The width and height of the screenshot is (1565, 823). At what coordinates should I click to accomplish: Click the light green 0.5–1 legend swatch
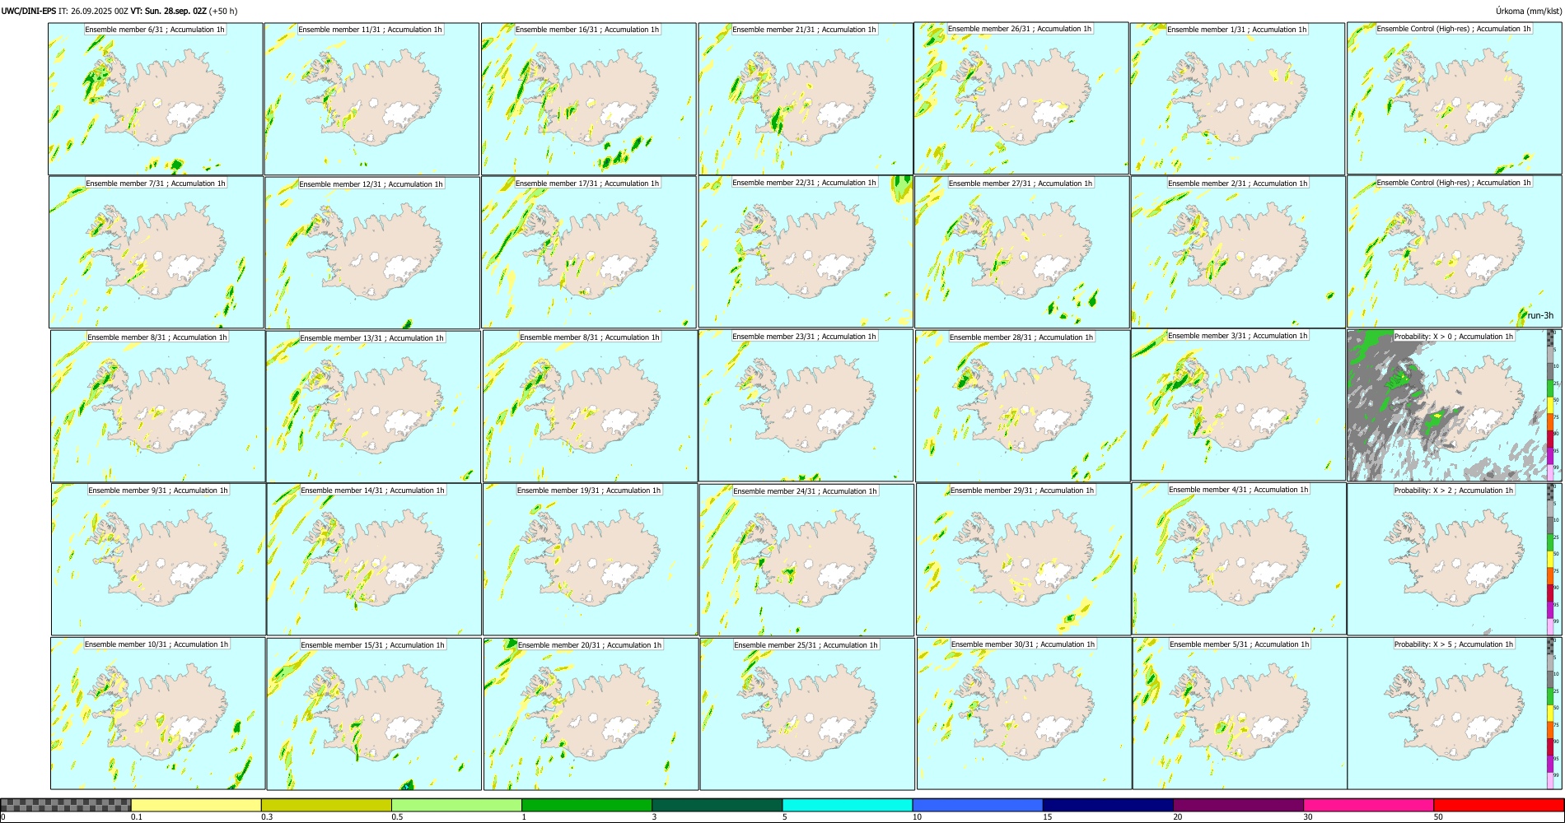pyautogui.click(x=456, y=805)
